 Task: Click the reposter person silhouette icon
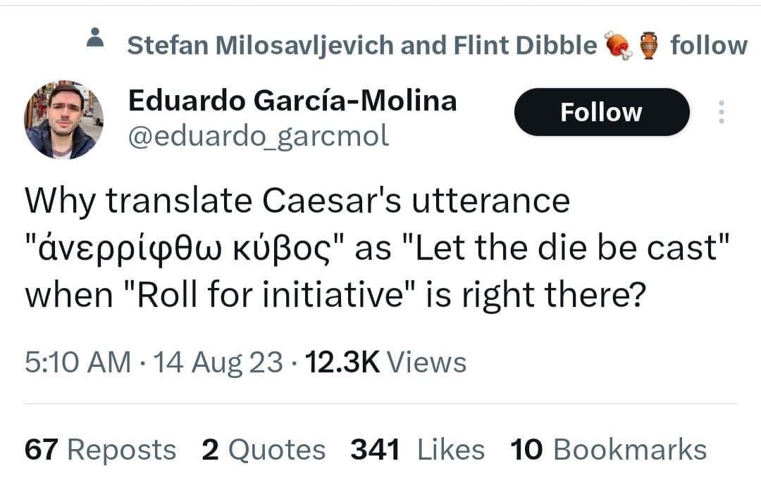(96, 39)
